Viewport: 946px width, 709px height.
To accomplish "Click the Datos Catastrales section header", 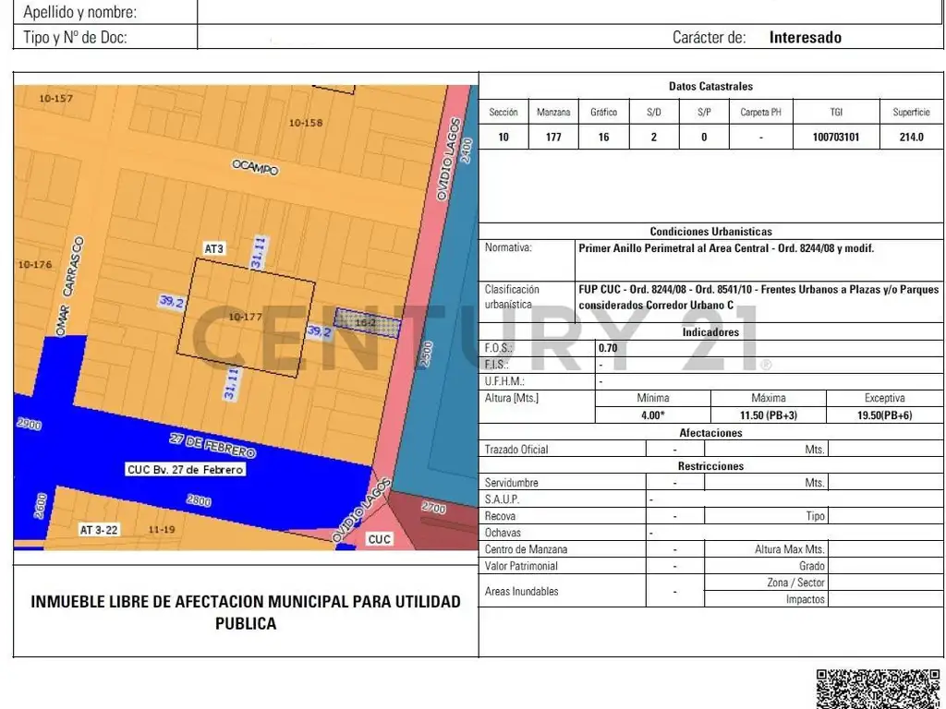I will 710,86.
